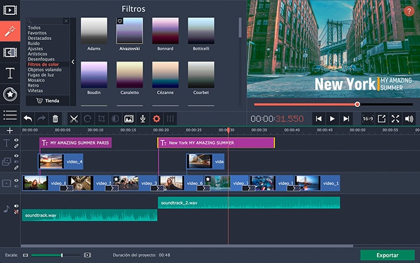
Task: Click the Redo arrow button
Action: coord(41,119)
